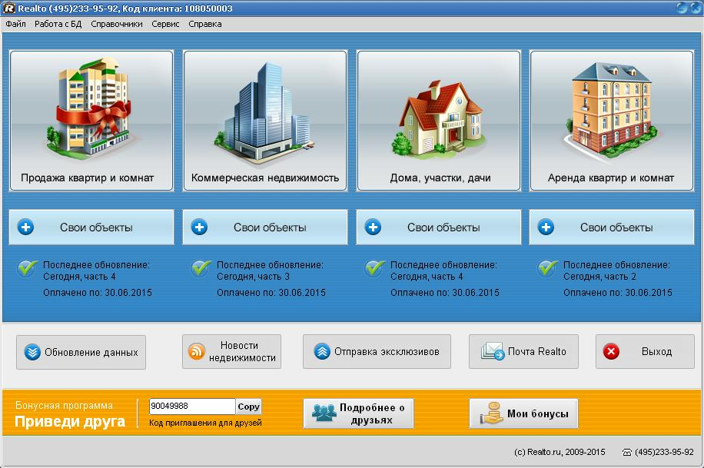Click green checkmark under Продажа квартир column
Screen dimensions: 704x468
27,268
